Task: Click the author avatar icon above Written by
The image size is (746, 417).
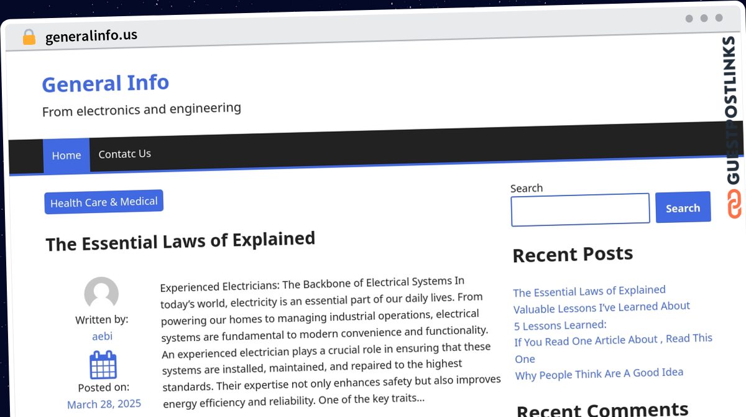Action: point(101,294)
